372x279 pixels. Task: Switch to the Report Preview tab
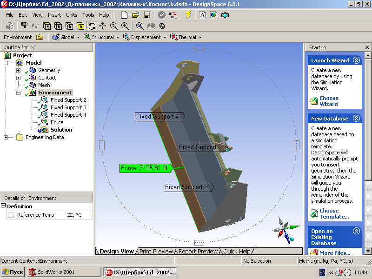pyautogui.click(x=198, y=251)
